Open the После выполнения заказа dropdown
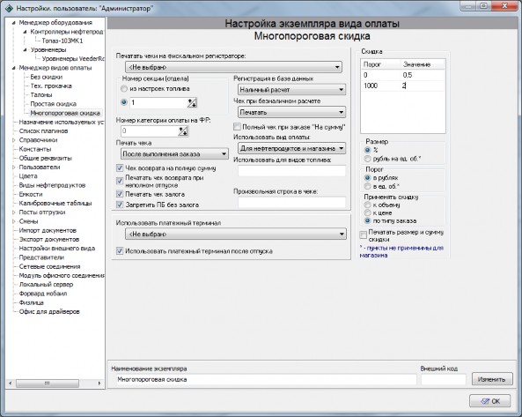The image size is (522, 417). tap(174, 154)
